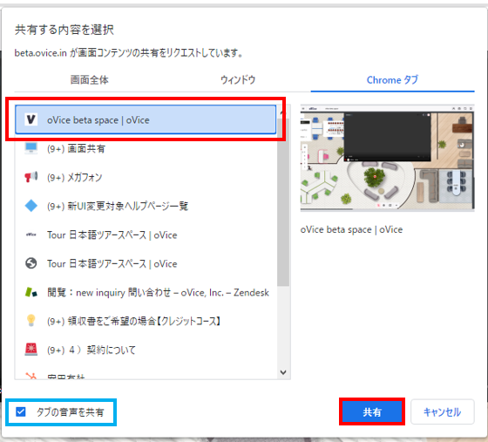Click the globe icon of second Tour row
The height and width of the screenshot is (442, 488).
pos(30,263)
